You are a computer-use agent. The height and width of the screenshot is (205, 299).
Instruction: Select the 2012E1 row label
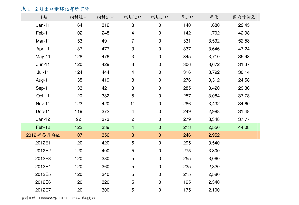tap(43, 143)
